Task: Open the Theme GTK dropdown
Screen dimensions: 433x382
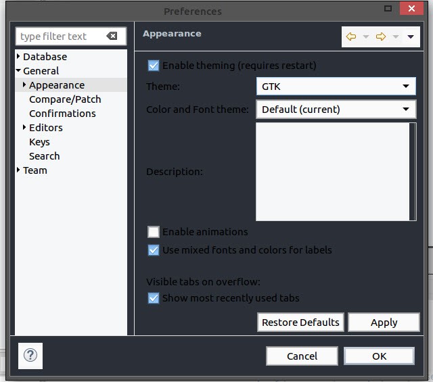Action: click(x=336, y=87)
